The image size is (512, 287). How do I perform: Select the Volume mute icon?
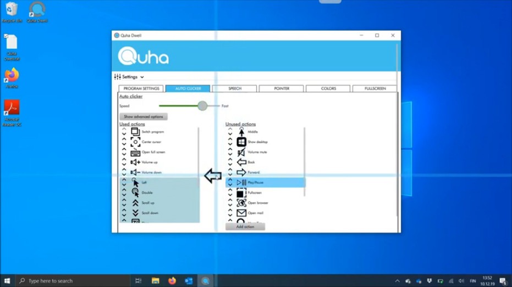[241, 152]
